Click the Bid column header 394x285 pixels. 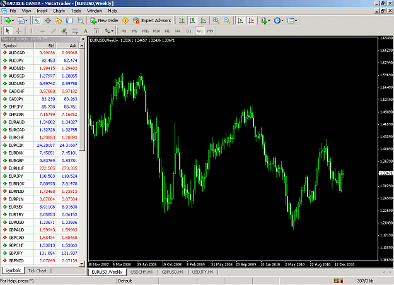click(x=45, y=45)
